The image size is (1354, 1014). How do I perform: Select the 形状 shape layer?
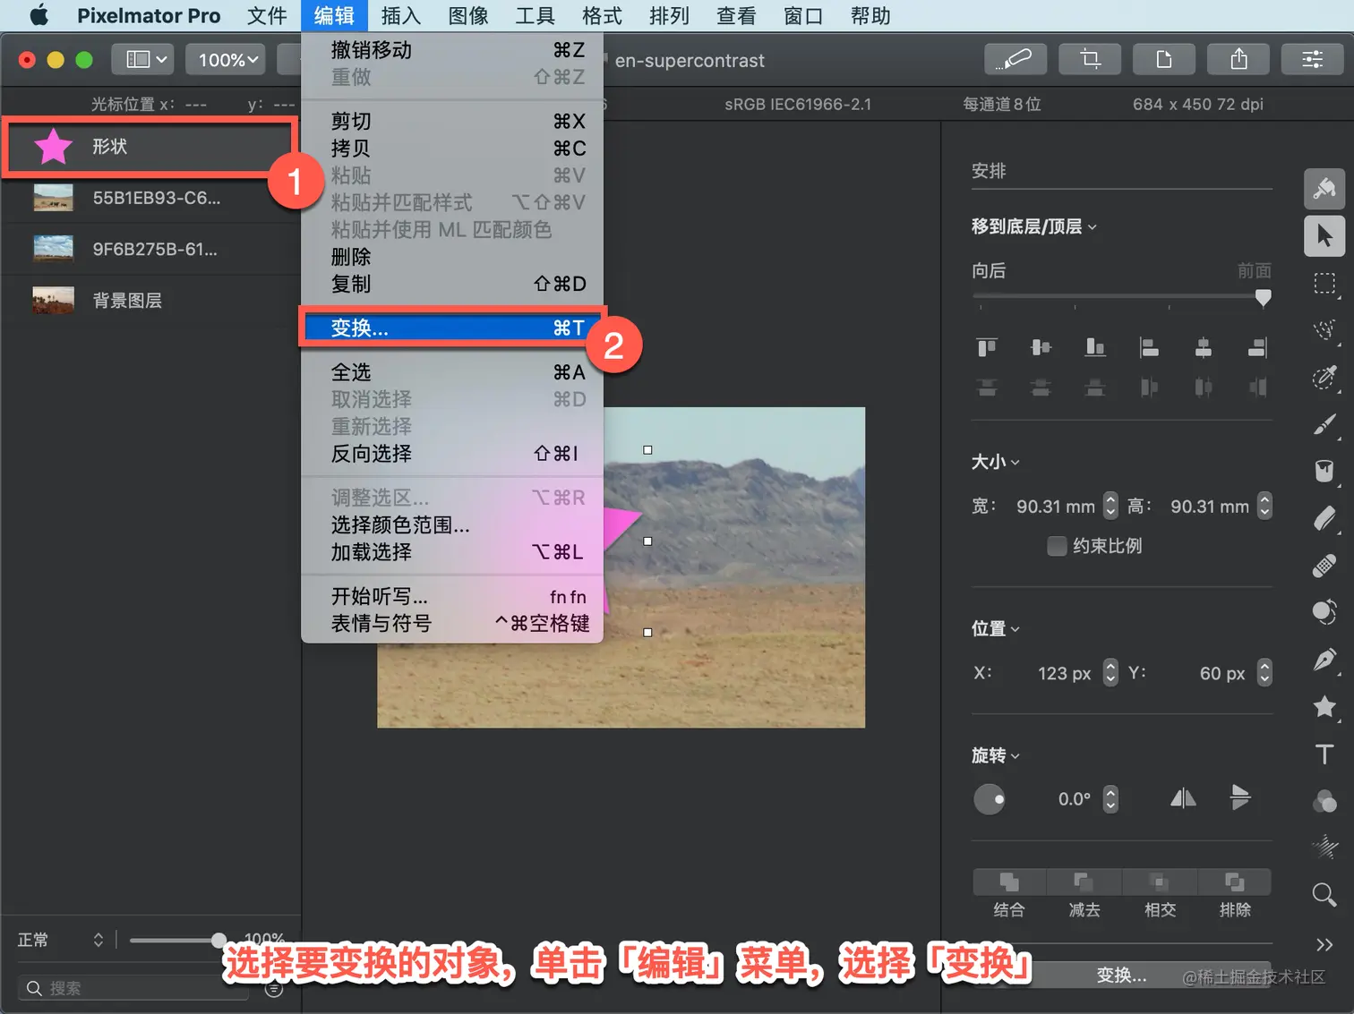(150, 146)
